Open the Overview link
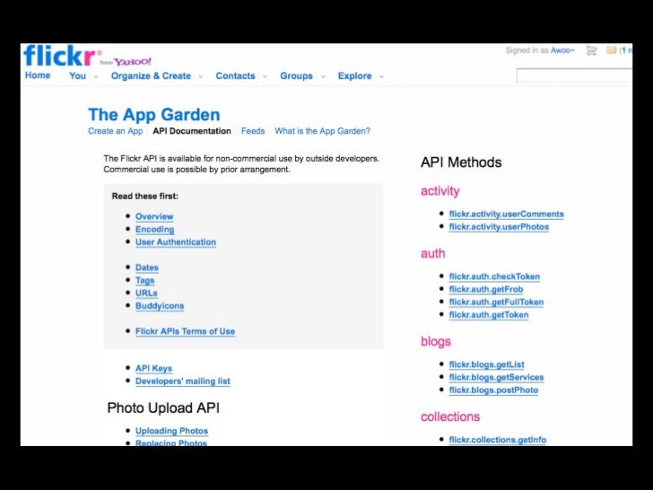This screenshot has height=490, width=653. pyautogui.click(x=154, y=216)
